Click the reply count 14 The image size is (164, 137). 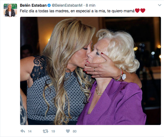[x=30, y=131]
